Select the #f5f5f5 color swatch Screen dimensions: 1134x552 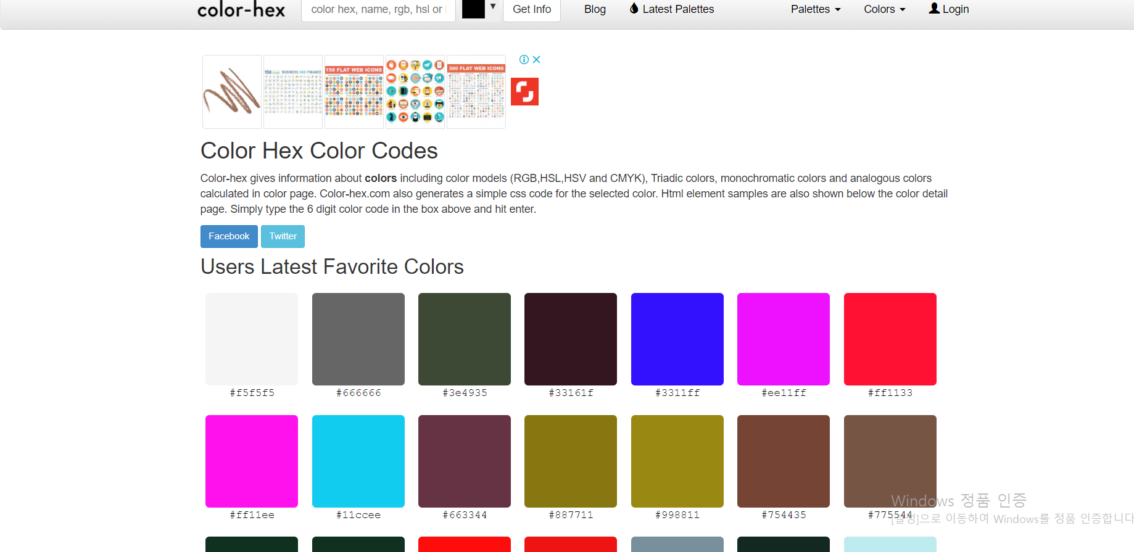[252, 339]
